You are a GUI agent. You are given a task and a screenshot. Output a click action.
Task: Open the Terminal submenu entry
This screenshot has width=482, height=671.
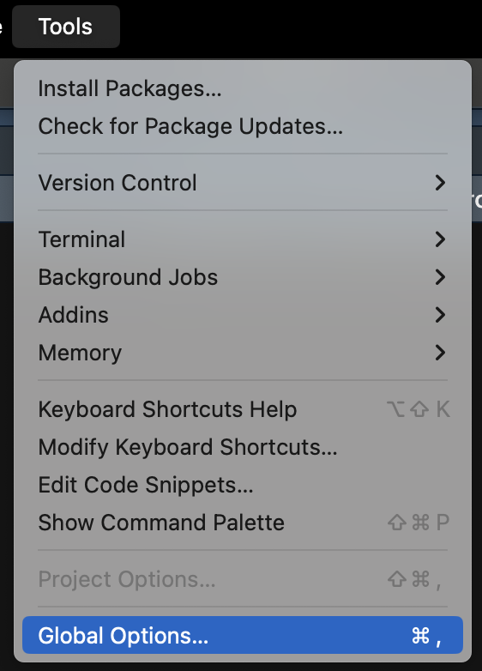[x=243, y=239]
